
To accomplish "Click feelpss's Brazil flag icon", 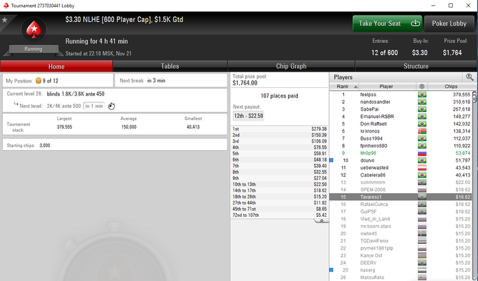I will (422, 95).
